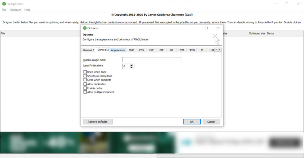Screen dimensions: 304x158
Task: Increase Leanify iterations with up arrow
Action: (x=132, y=65)
